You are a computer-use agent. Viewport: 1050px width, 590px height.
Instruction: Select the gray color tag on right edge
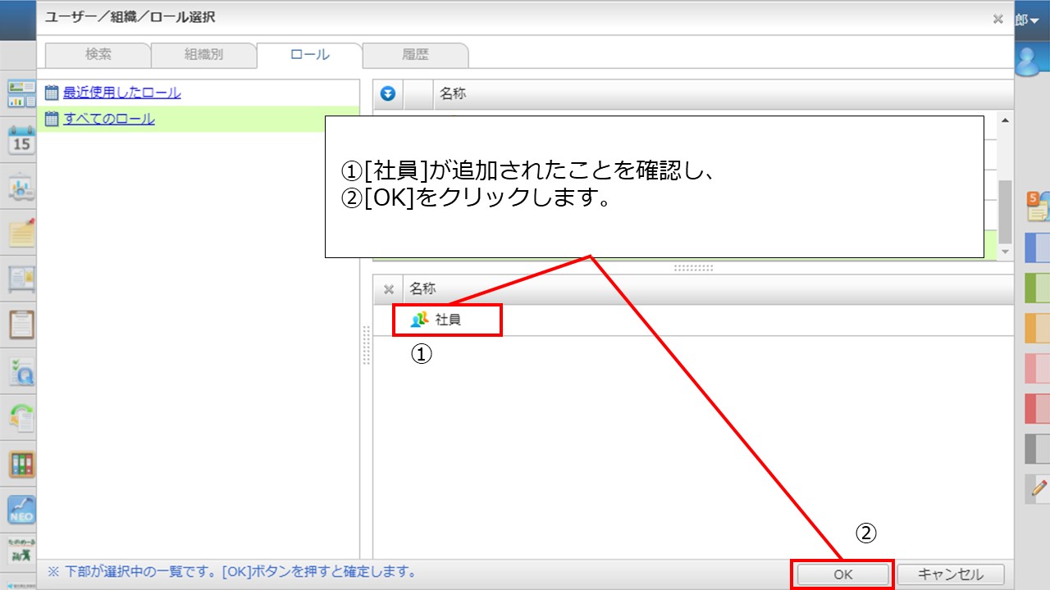click(1038, 449)
